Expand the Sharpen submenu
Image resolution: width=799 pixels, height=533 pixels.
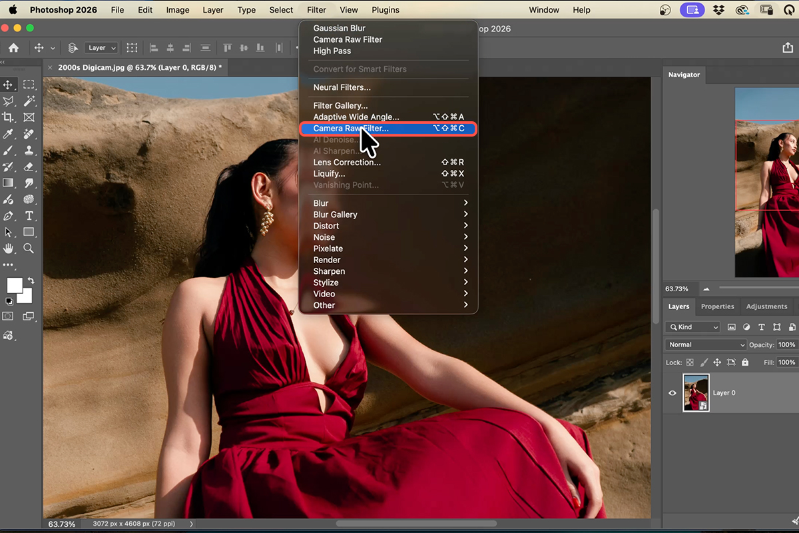pyautogui.click(x=388, y=271)
